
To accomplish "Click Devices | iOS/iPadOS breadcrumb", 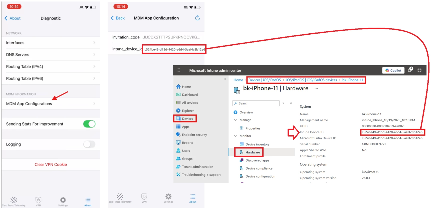I will coord(265,80).
